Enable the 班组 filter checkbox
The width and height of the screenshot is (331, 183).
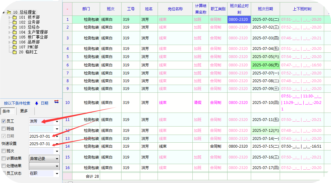click(x=4, y=129)
